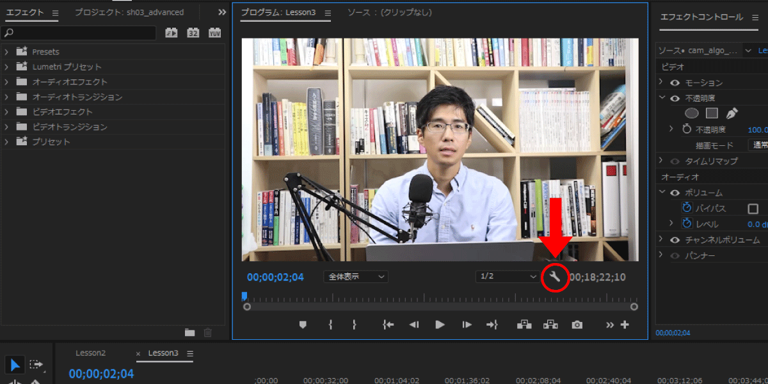Create ellipse mask under 不透明度
Viewport: 768px width, 384px height.
click(x=691, y=113)
